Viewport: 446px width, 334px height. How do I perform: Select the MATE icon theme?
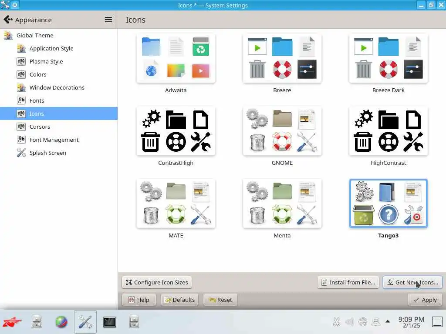tap(176, 204)
